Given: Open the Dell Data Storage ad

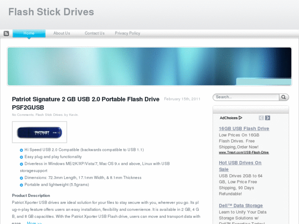Looking at the screenshot, I should [241, 206].
